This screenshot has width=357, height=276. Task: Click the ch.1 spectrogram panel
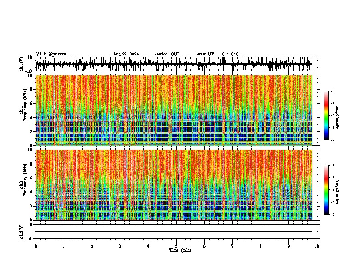[174, 110]
